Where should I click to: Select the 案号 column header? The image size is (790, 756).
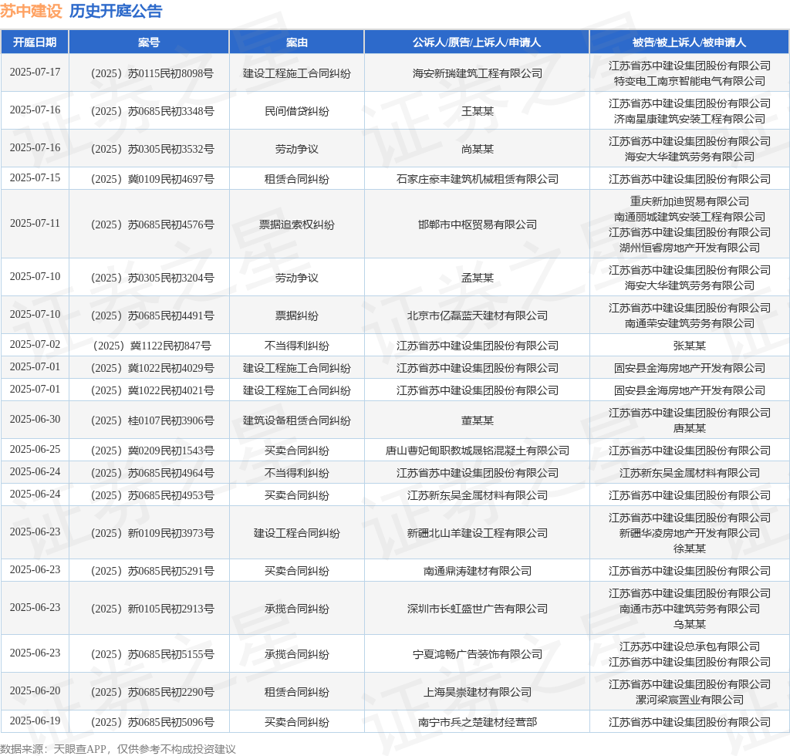(x=149, y=42)
